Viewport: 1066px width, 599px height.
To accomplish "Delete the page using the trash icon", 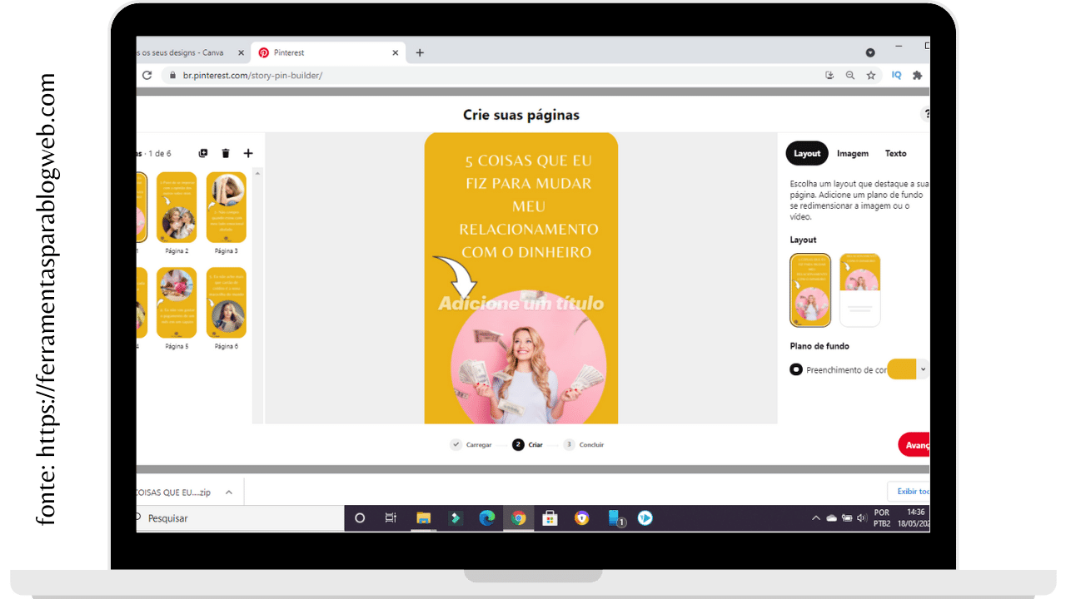I will (x=226, y=153).
